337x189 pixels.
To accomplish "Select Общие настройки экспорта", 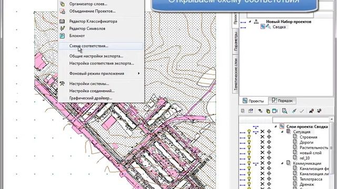I will point(101,56).
